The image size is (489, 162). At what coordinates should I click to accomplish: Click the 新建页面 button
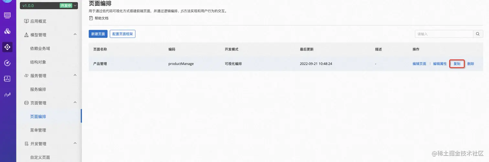98,34
